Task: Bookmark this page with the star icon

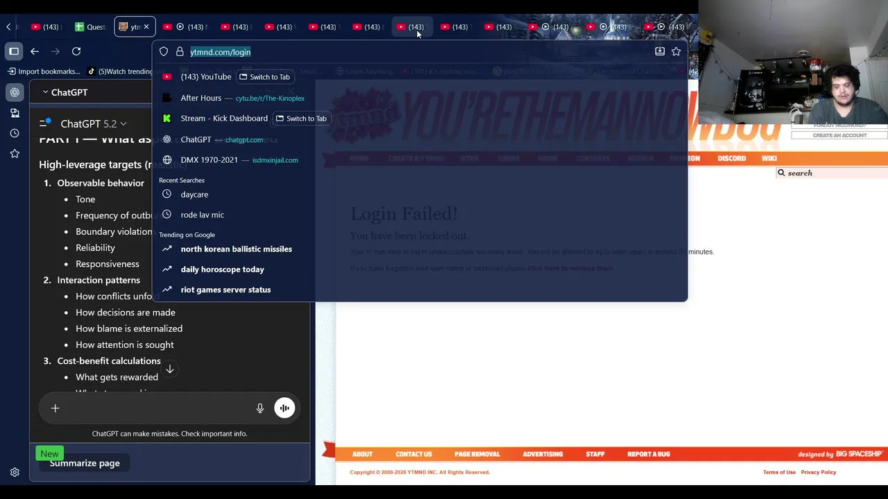Action: tap(676, 51)
